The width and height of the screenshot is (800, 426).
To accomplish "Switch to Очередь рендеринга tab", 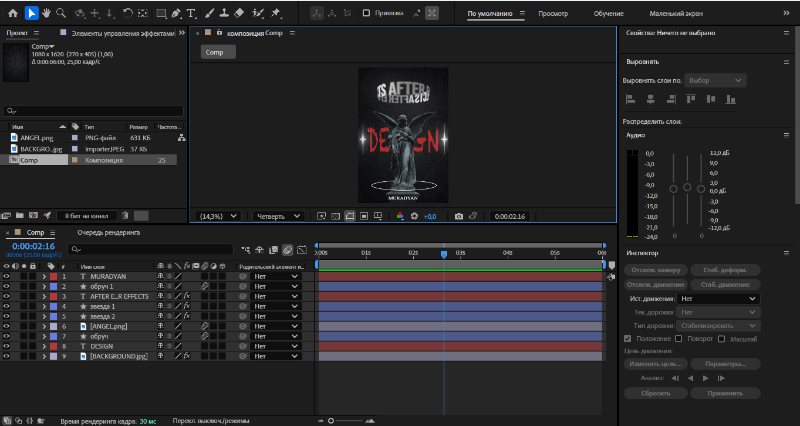I will click(x=109, y=232).
